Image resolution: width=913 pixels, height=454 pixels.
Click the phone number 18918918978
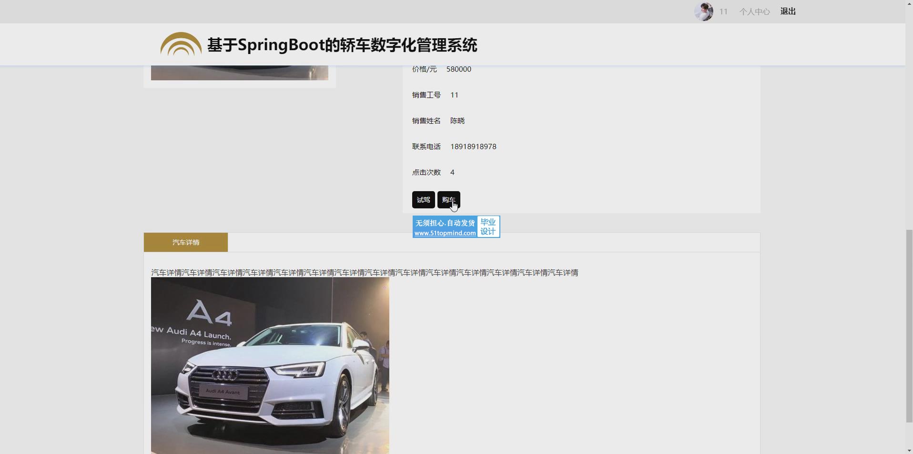click(473, 146)
